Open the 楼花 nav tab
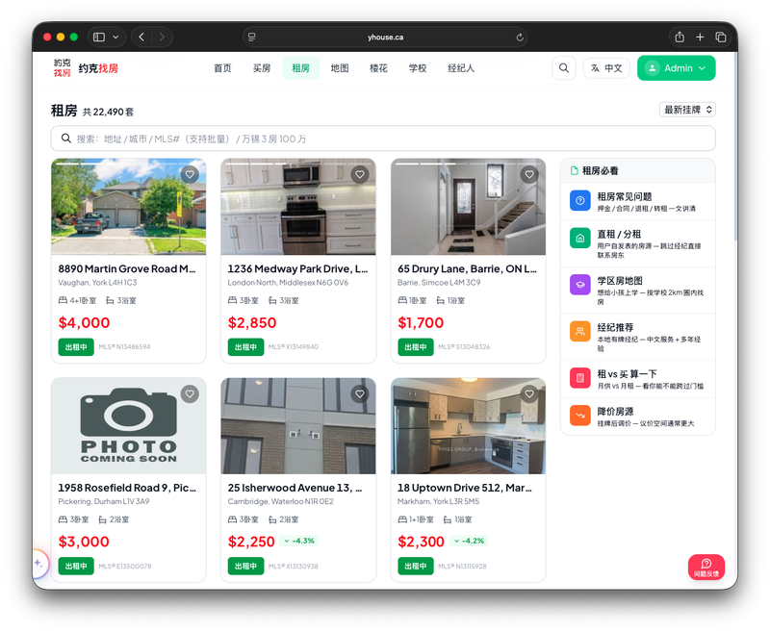770x632 pixels. tap(378, 68)
